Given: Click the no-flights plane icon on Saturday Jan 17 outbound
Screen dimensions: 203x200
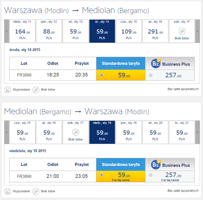Looking at the screenshot, I should 182,31.
